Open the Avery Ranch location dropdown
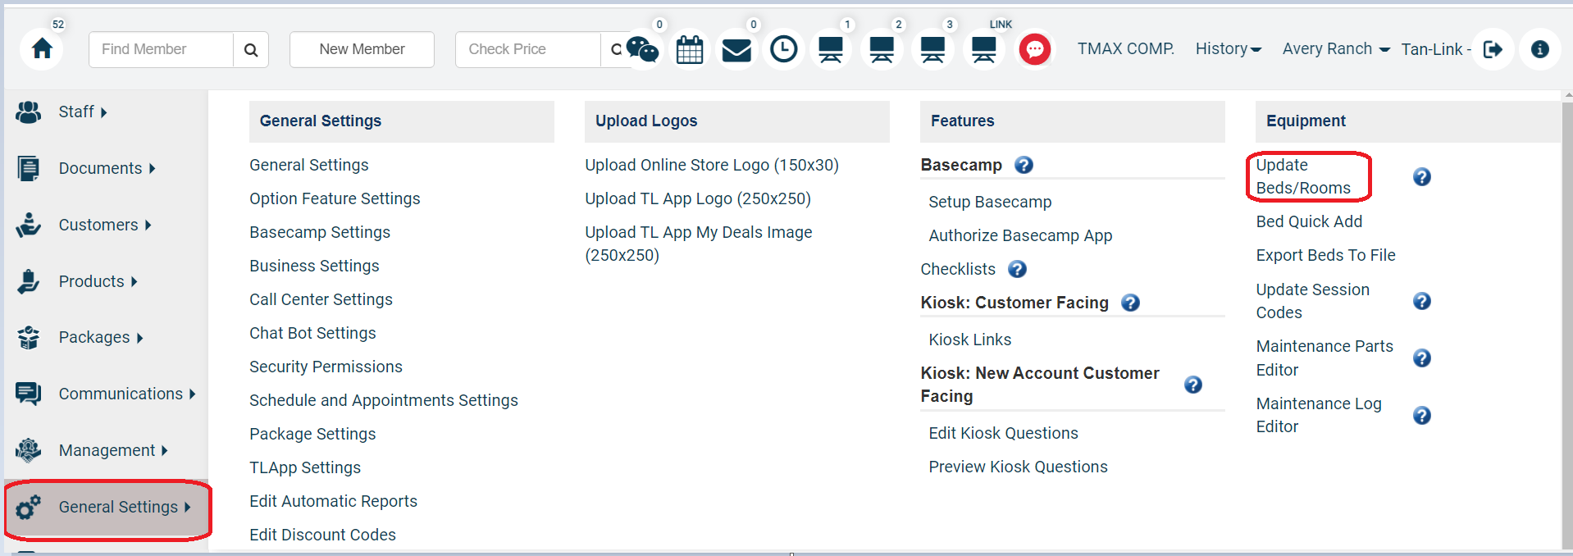 click(x=1336, y=49)
